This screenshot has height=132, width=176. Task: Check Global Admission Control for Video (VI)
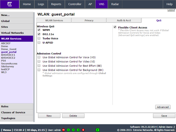pyautogui.click(x=39, y=61)
